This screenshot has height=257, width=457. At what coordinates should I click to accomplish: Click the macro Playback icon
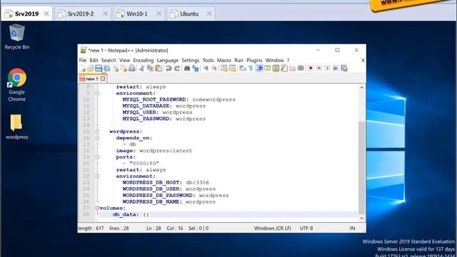click(x=327, y=69)
